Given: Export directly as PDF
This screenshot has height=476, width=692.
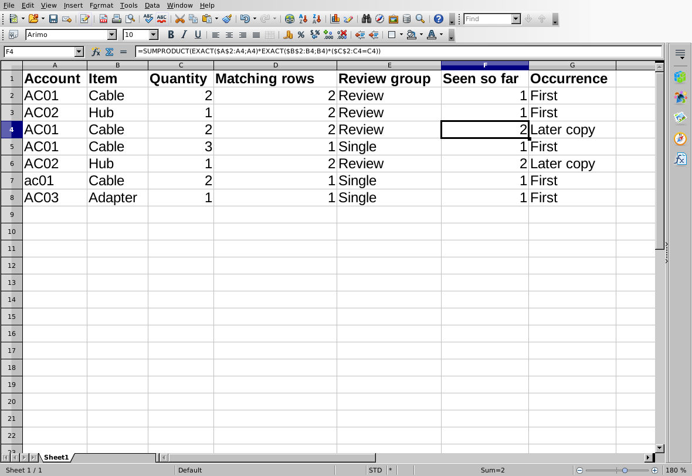Looking at the screenshot, I should [103, 19].
